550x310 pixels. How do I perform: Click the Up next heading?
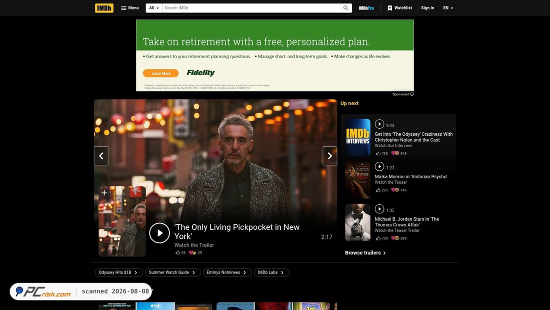click(349, 103)
